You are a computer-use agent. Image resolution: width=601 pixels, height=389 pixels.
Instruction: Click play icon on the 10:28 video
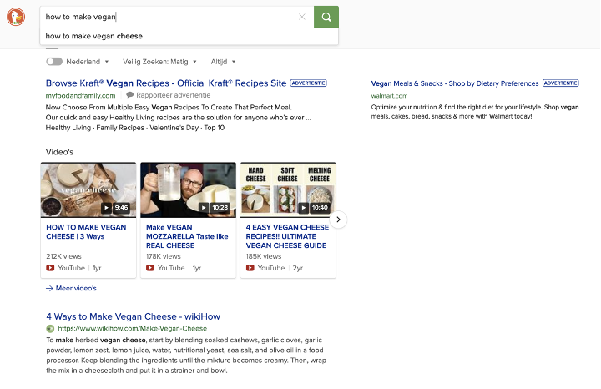tap(204, 208)
